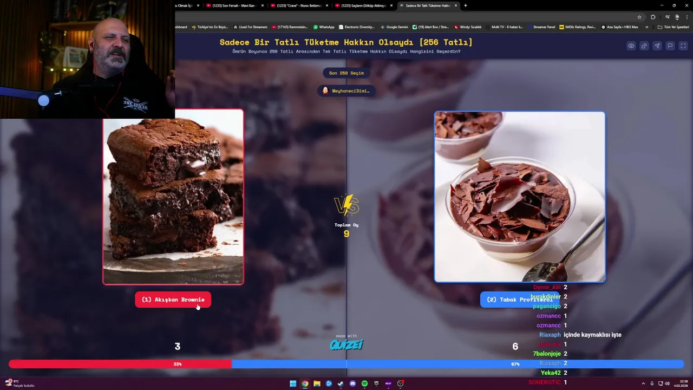The height and width of the screenshot is (390, 693).
Task: Toggle the eye visibility icon in quiz header
Action: tap(631, 46)
